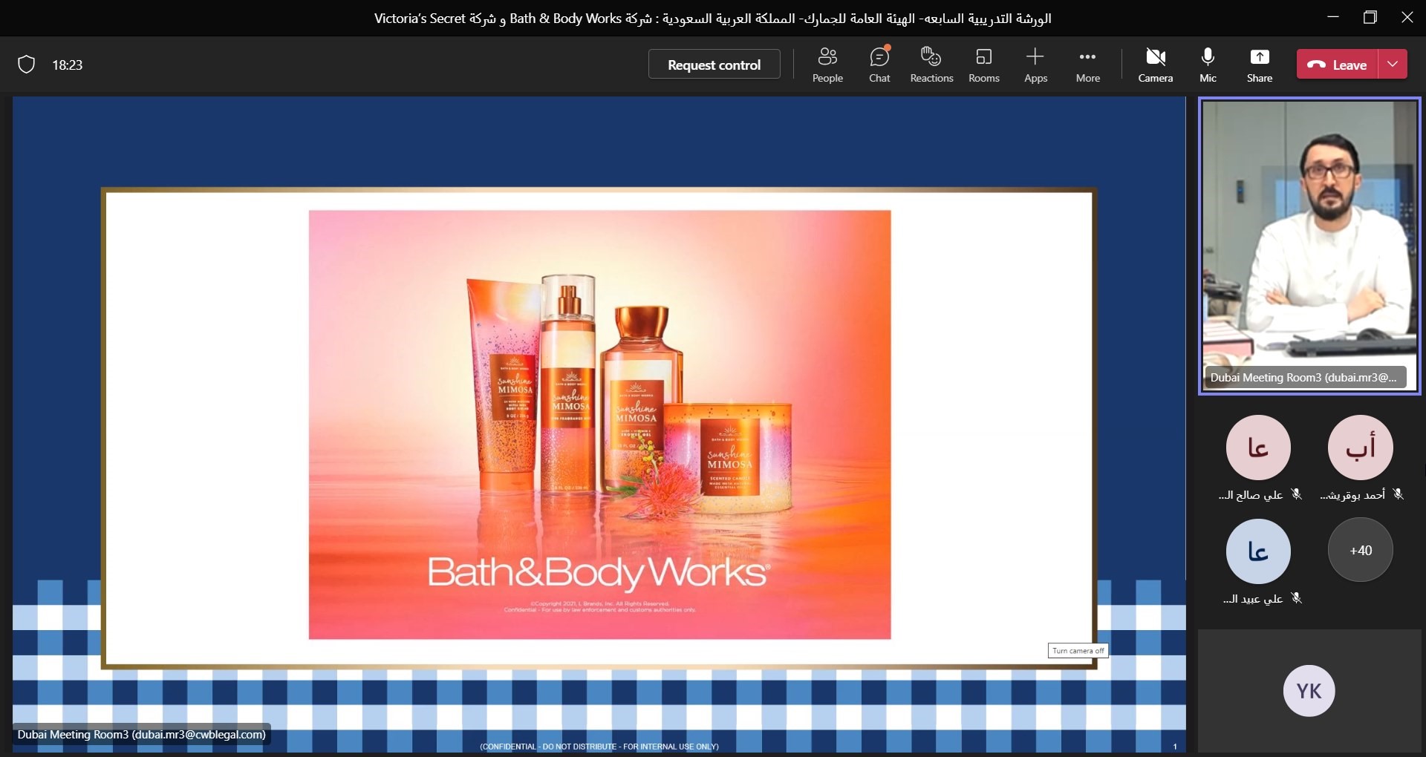This screenshot has width=1426, height=757.
Task: Click the Victoria's Secret meeting title text
Action: coord(713,19)
